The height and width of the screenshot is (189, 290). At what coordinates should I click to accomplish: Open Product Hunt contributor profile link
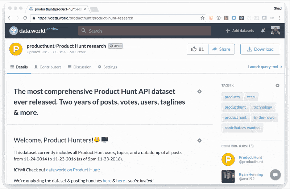(x=250, y=157)
